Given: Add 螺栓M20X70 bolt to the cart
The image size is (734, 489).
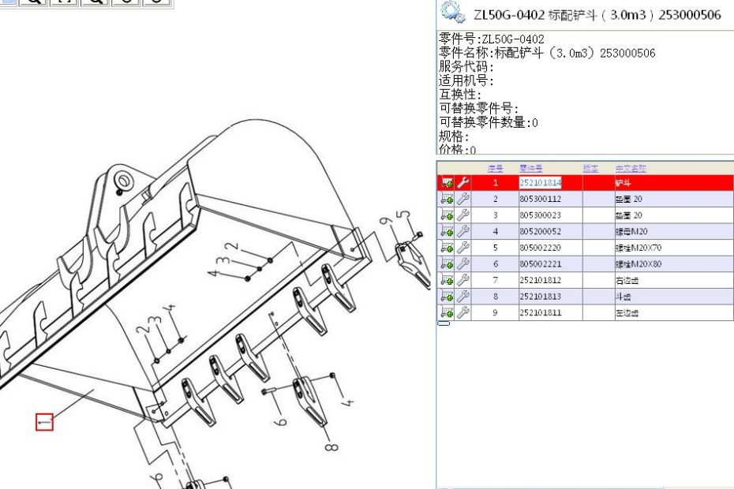Looking at the screenshot, I should click(447, 248).
